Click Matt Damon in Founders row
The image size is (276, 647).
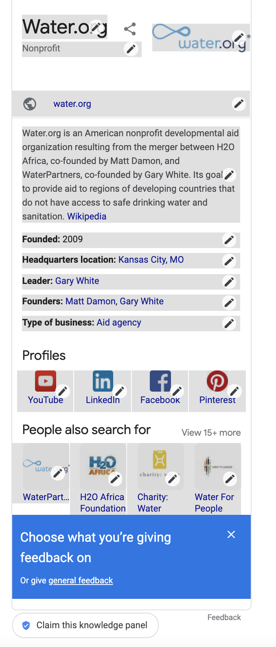[x=90, y=301]
